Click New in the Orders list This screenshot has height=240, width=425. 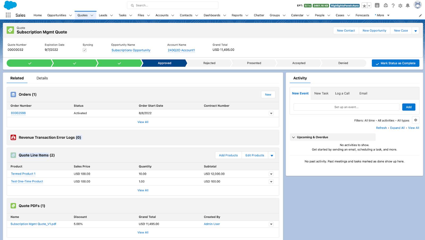point(268,94)
